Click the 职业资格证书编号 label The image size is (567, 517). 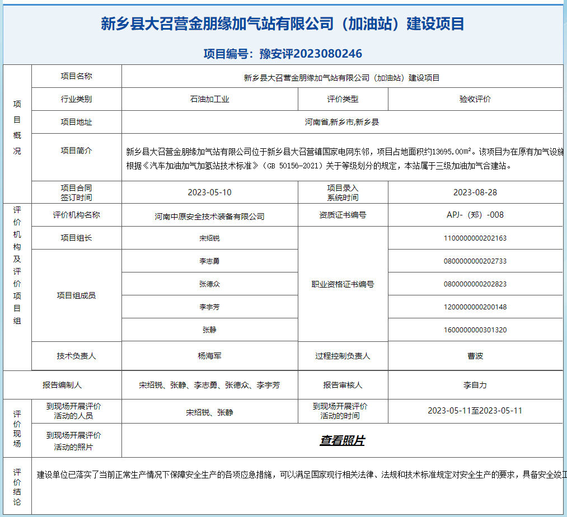343,285
